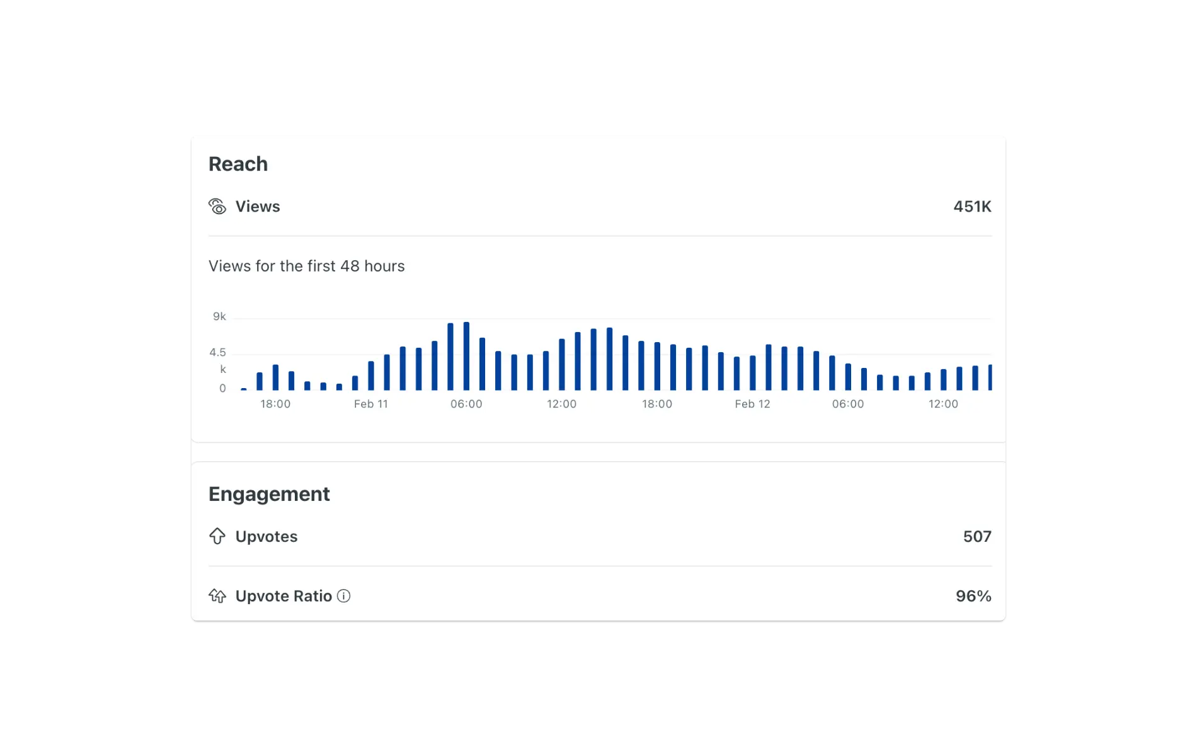Click the bar above first 18:00 label
This screenshot has height=756, width=1197.
[x=275, y=377]
